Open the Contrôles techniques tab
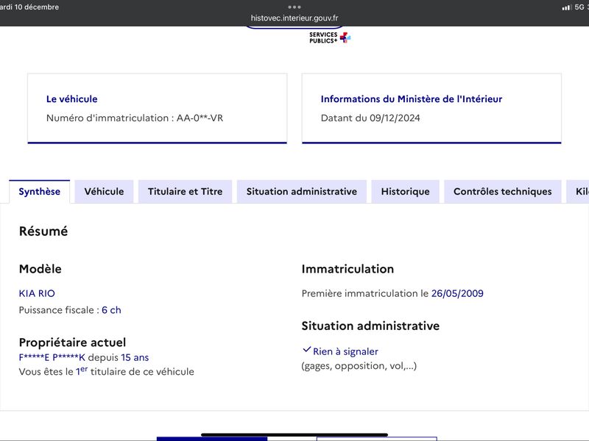589x441 pixels. pyautogui.click(x=503, y=192)
